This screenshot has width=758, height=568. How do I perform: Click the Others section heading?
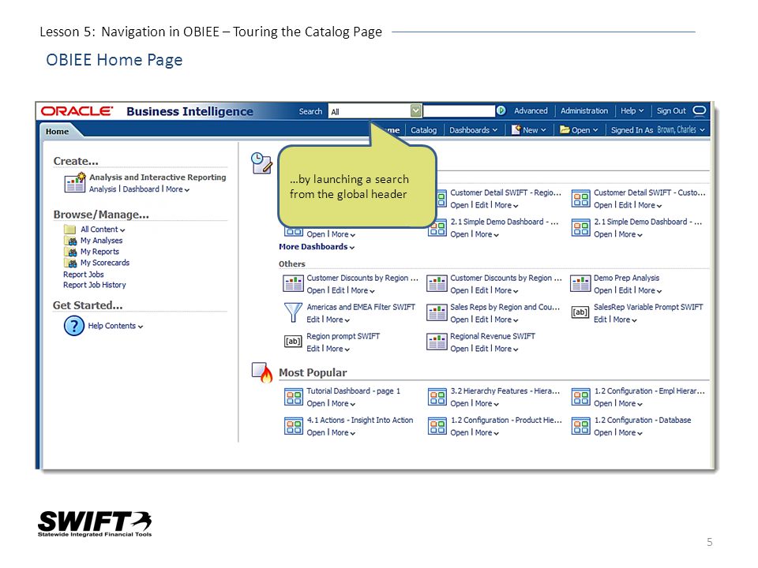click(x=292, y=264)
